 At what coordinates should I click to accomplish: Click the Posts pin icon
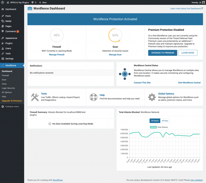point(3,16)
